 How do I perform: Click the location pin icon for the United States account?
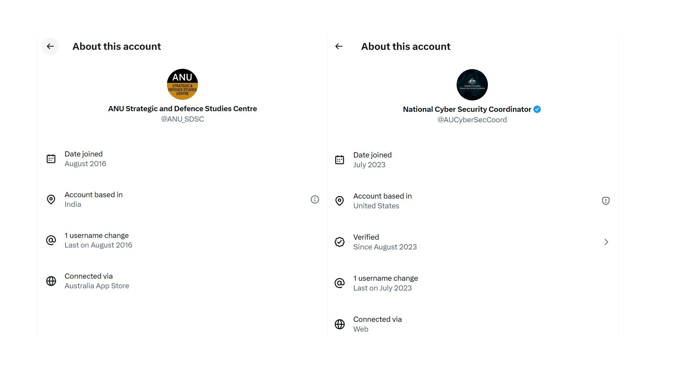click(340, 201)
